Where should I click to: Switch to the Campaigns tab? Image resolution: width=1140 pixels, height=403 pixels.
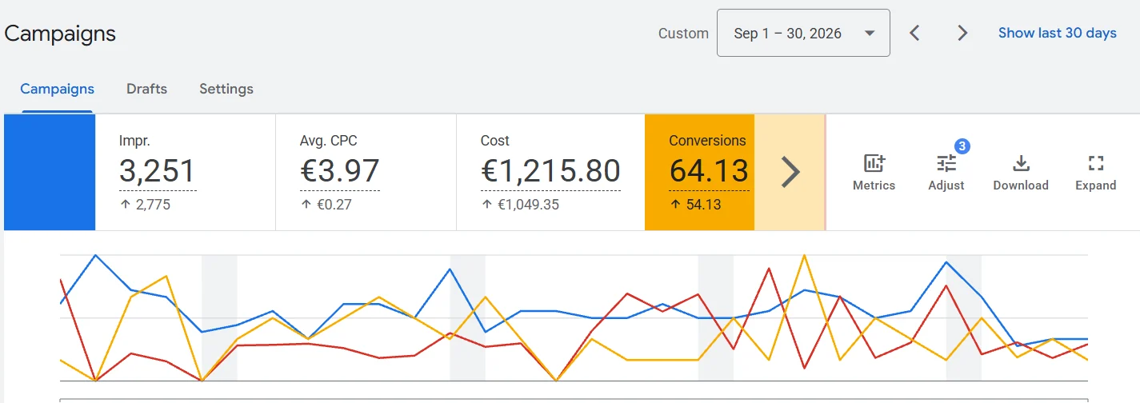57,89
